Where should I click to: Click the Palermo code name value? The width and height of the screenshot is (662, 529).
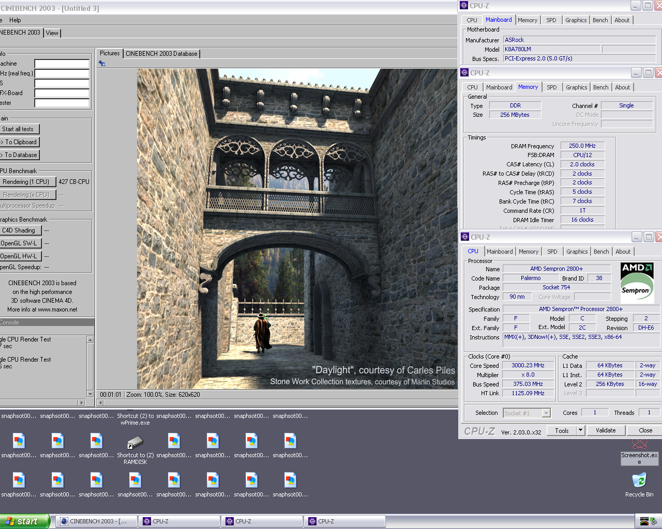point(531,278)
